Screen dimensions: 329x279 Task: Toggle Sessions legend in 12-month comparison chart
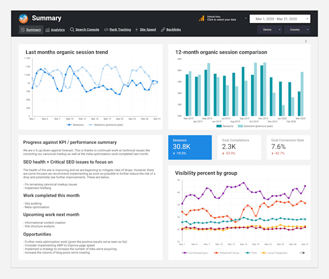[224, 126]
